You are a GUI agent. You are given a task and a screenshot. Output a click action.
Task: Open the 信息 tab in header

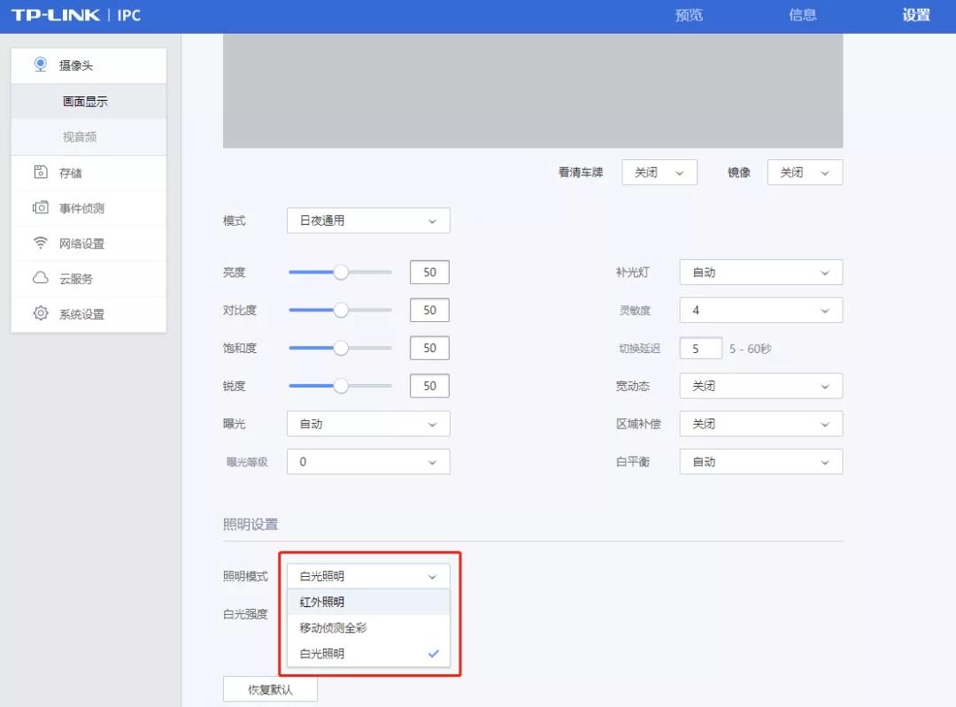coord(802,16)
